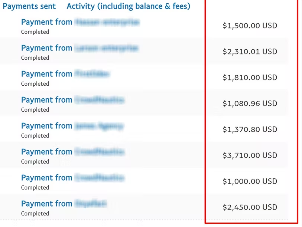302x227 pixels.
Task: Open the Payments sent tab
Action: pyautogui.click(x=29, y=6)
